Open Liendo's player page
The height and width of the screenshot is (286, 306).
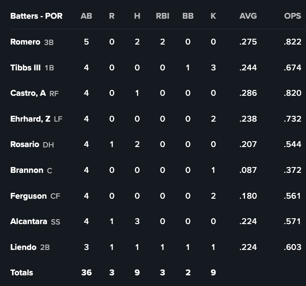pos(23,247)
